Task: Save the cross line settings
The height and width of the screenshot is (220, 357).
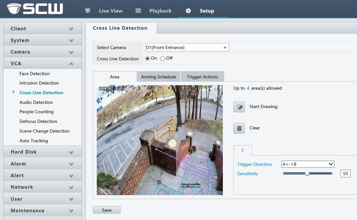Action: pyautogui.click(x=106, y=210)
